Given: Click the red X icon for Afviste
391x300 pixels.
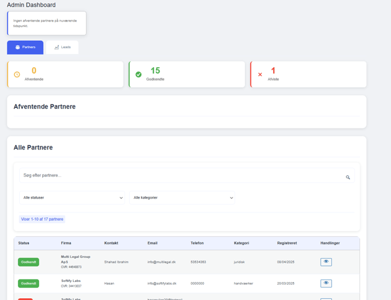Looking at the screenshot, I should click(x=260, y=74).
